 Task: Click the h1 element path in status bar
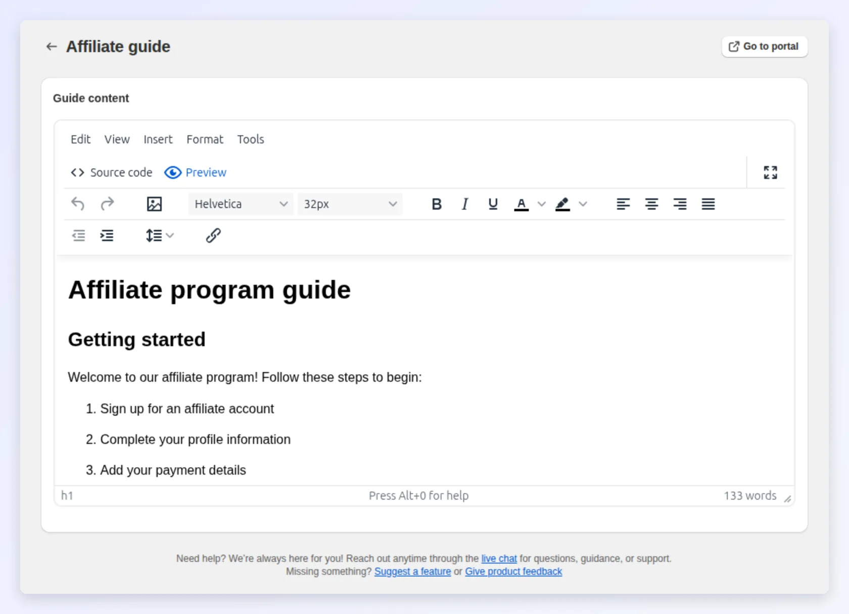(x=67, y=496)
